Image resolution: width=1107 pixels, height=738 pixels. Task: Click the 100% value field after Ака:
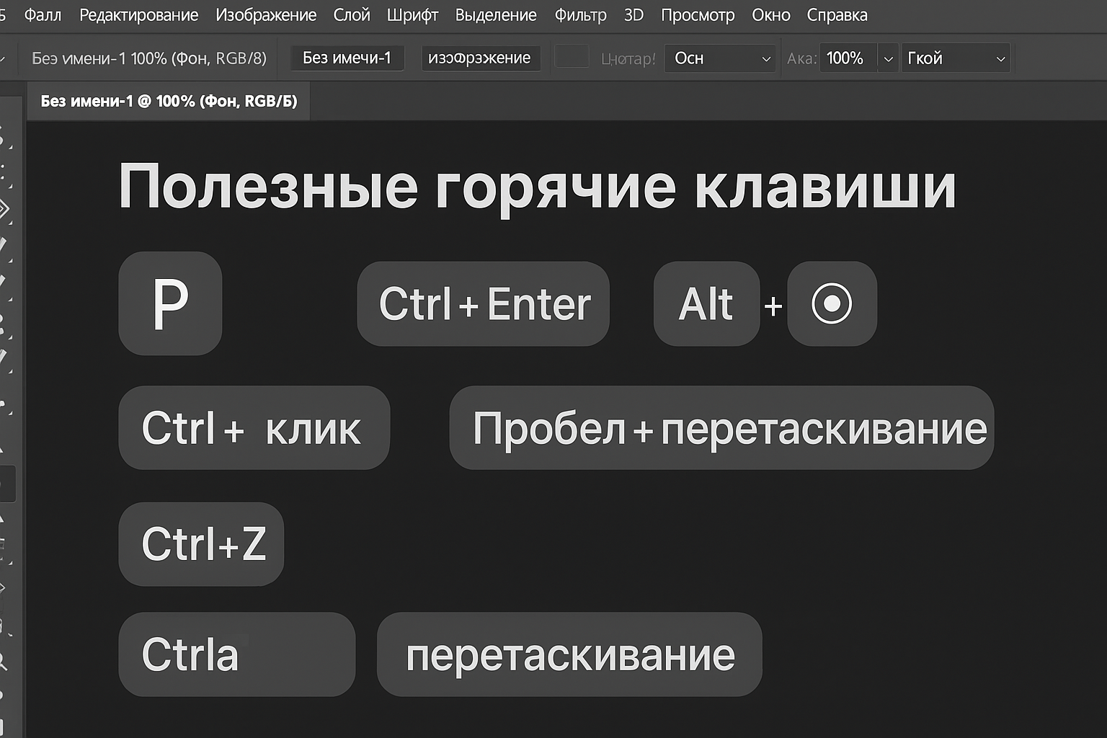pos(848,58)
